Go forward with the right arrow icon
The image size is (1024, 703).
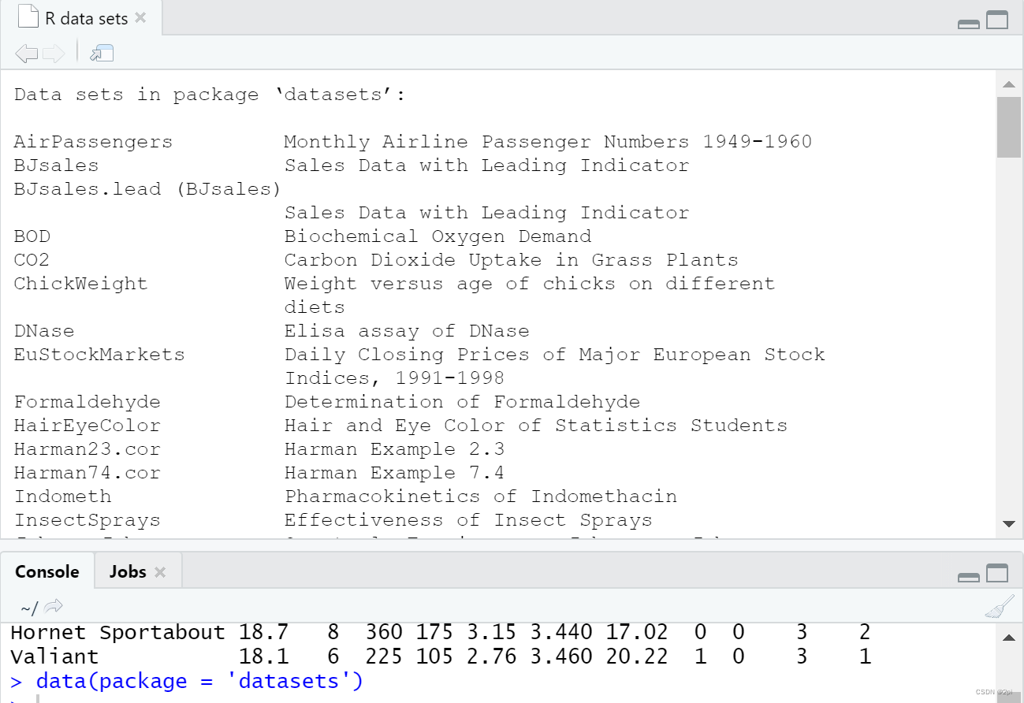click(54, 54)
